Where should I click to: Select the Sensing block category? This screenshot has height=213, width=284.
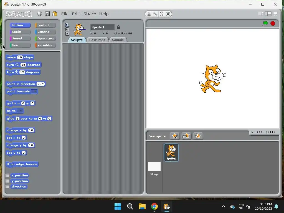coord(45,32)
